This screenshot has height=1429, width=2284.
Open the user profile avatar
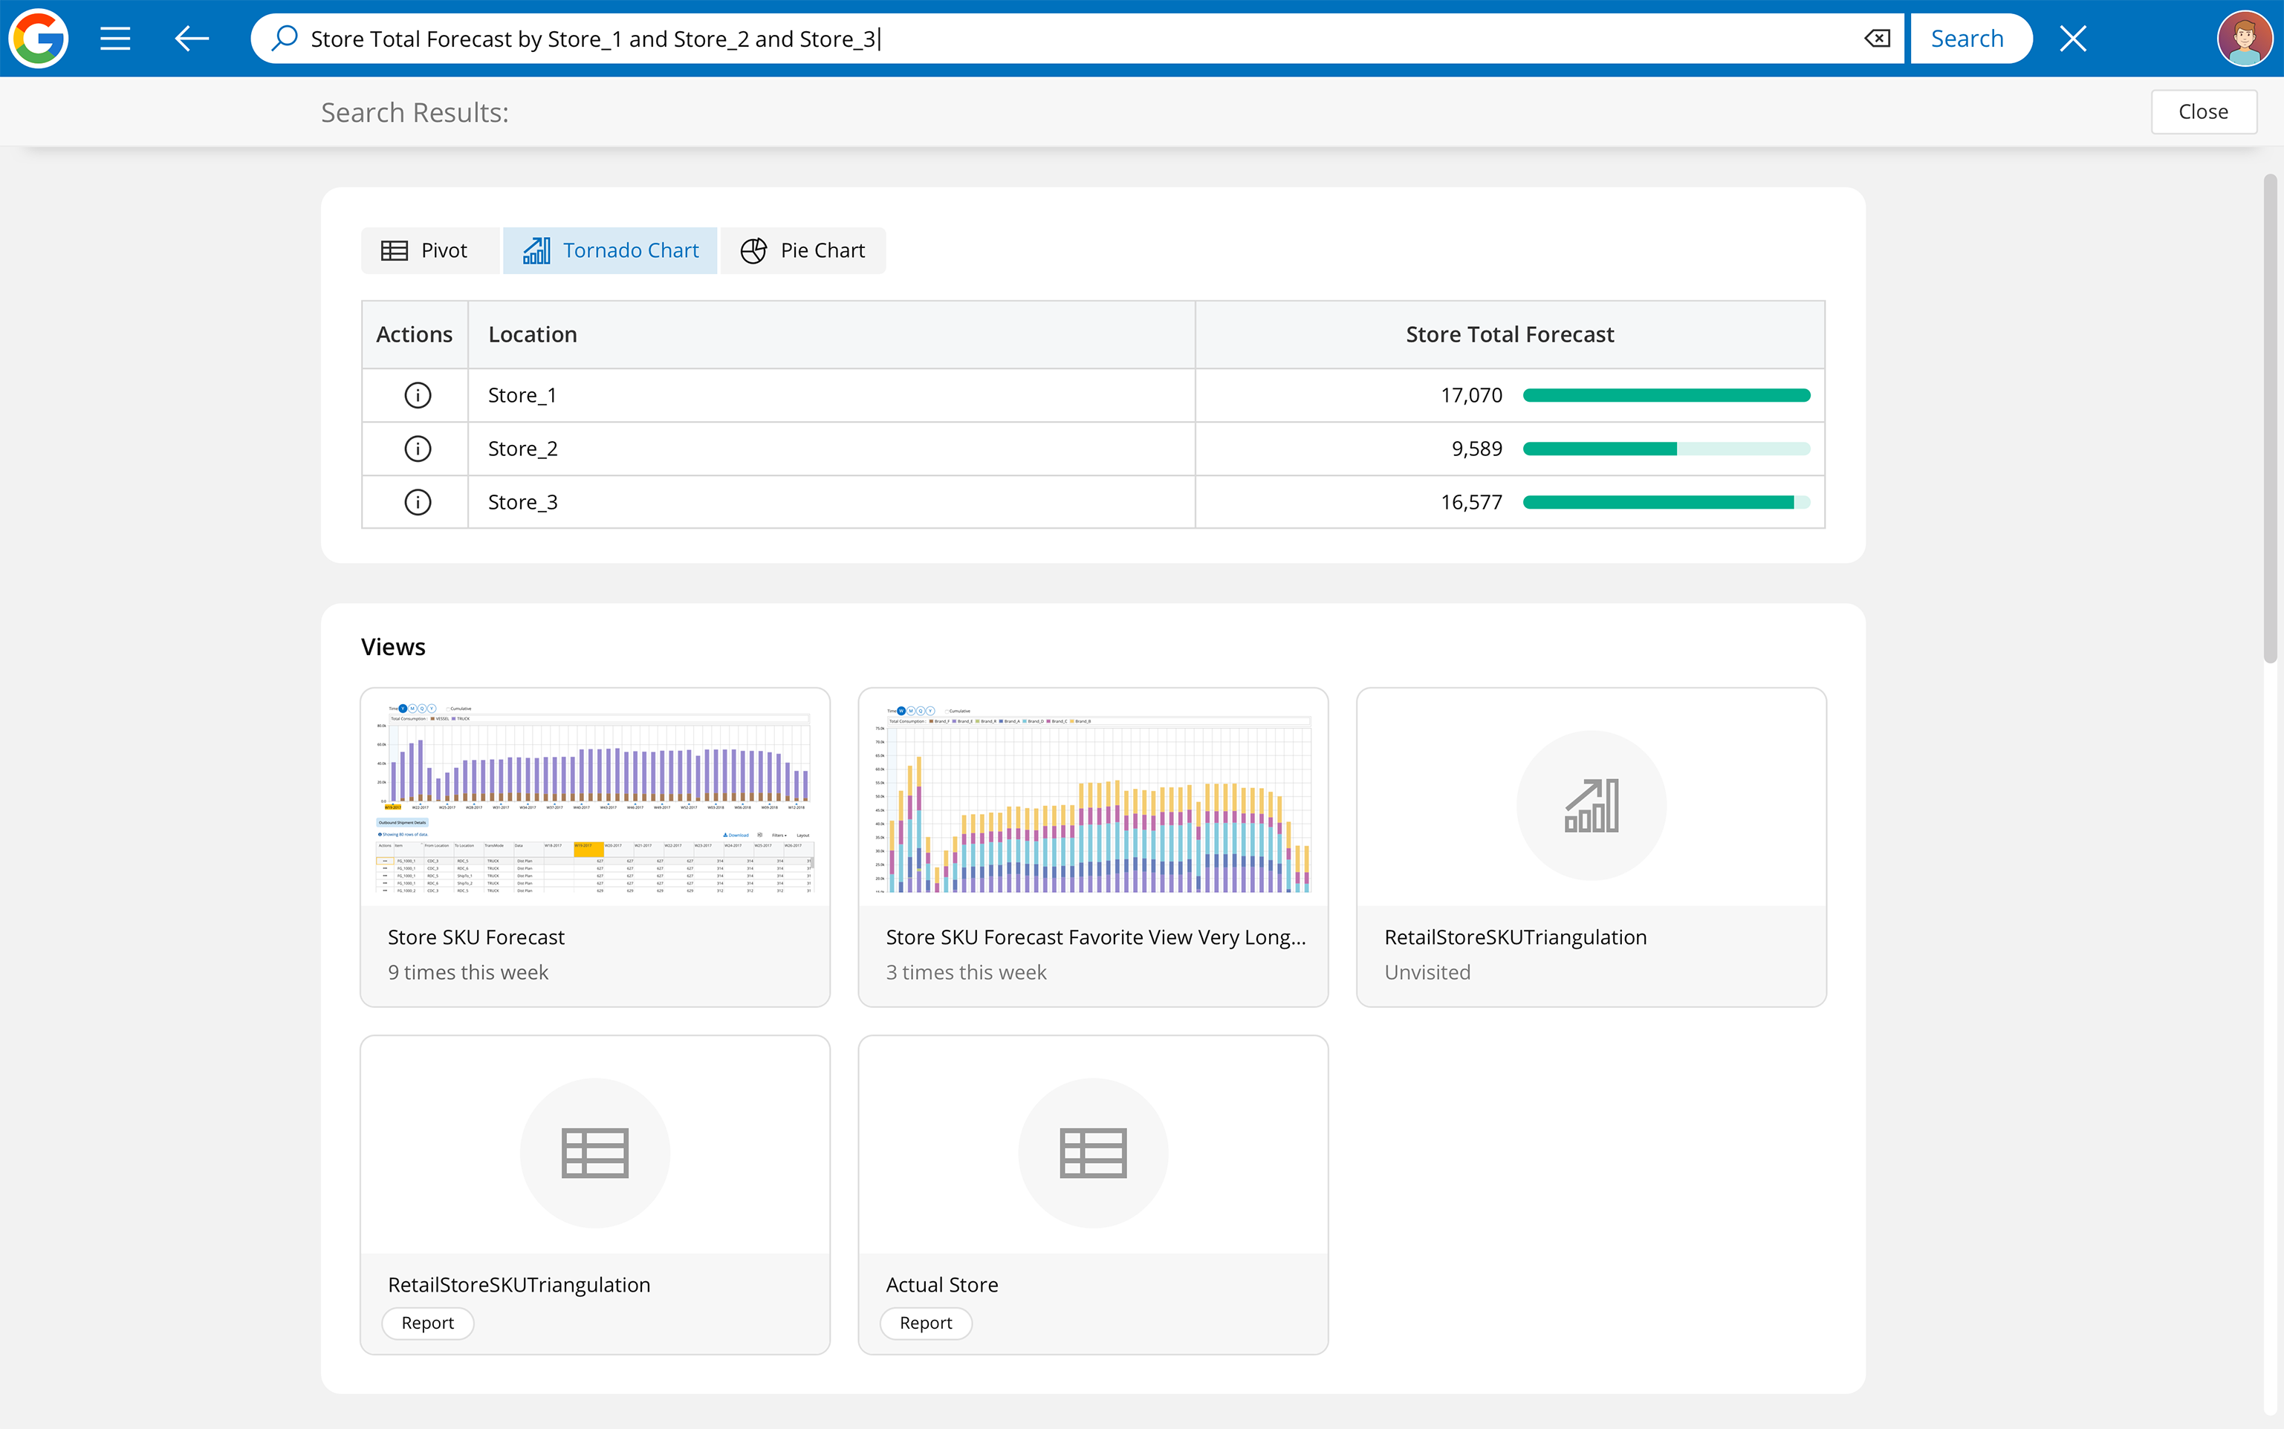(2245, 39)
